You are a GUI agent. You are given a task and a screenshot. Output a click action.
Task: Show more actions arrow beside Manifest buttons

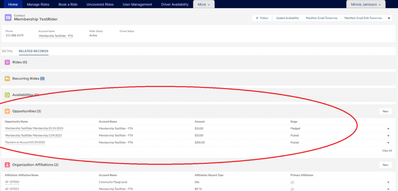coord(389,18)
